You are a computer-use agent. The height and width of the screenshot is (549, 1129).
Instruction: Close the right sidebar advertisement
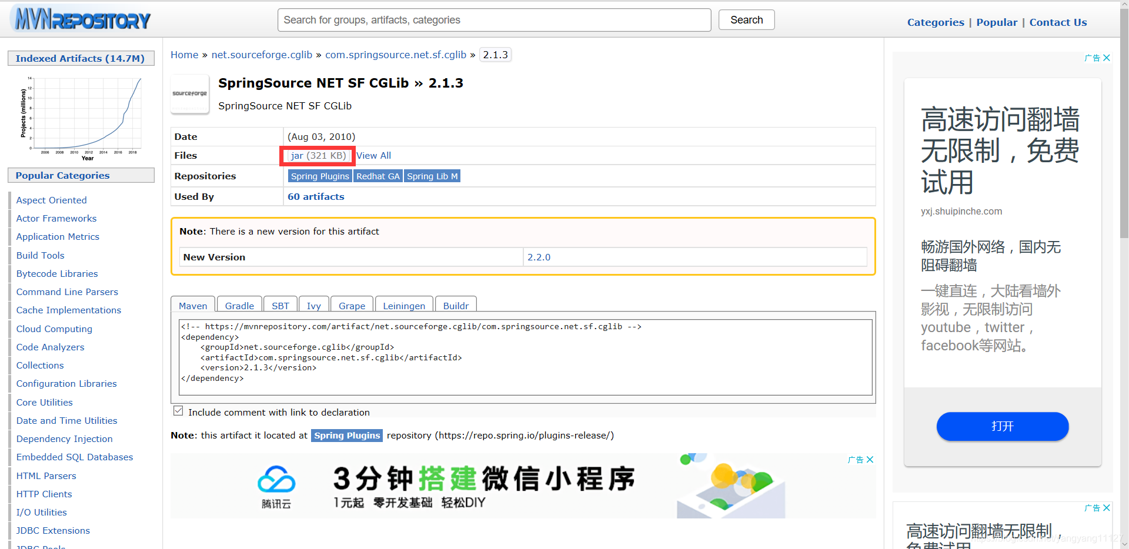[1107, 58]
